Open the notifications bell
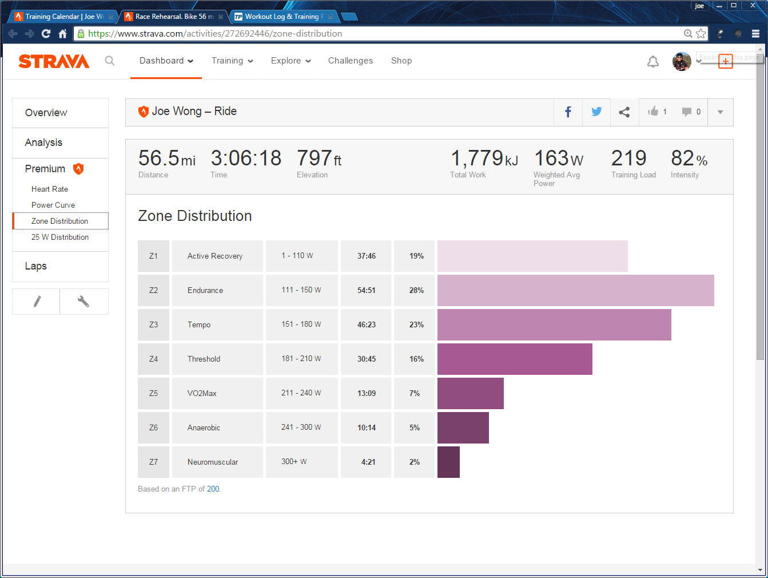The image size is (768, 578). tap(652, 61)
